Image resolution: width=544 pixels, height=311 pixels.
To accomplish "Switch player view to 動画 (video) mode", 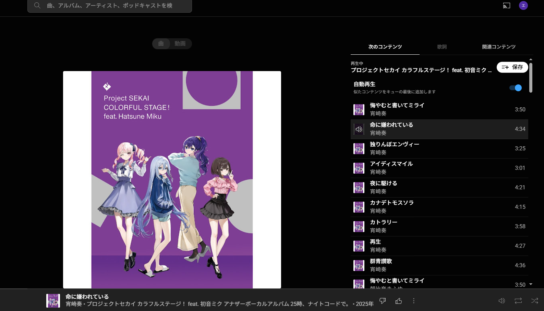I will pyautogui.click(x=180, y=43).
